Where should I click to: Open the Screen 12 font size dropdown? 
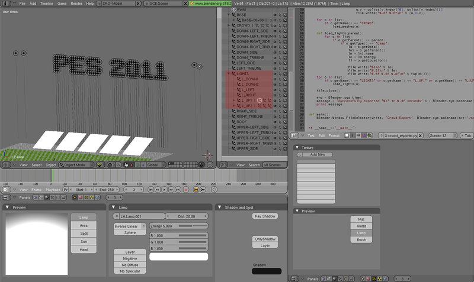pos(443,136)
